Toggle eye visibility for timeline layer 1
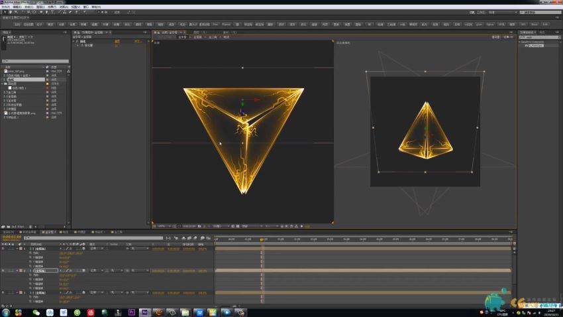The image size is (563, 317). [x=3, y=249]
